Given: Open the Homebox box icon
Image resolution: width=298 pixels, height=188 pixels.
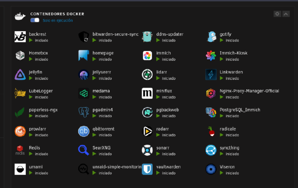Looking at the screenshot, I should pos(20,55).
